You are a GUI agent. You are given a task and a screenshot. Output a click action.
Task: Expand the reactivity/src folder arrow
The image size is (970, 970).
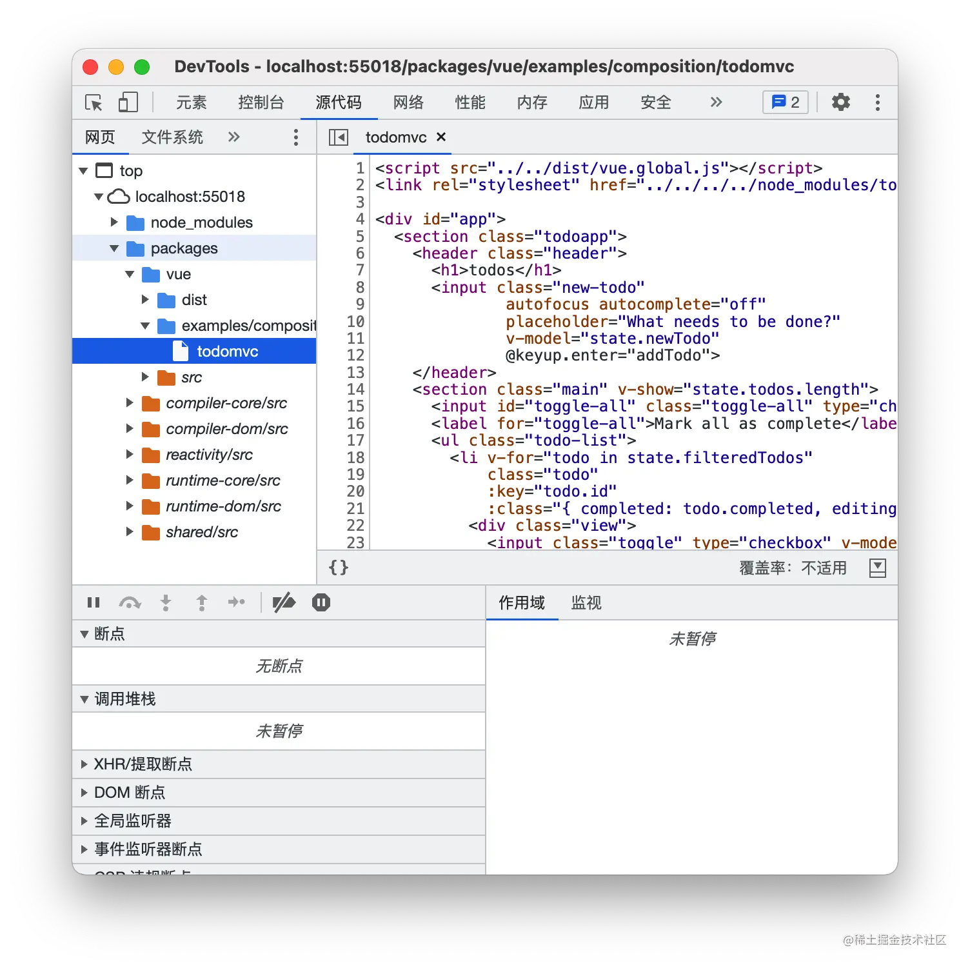[x=130, y=455]
